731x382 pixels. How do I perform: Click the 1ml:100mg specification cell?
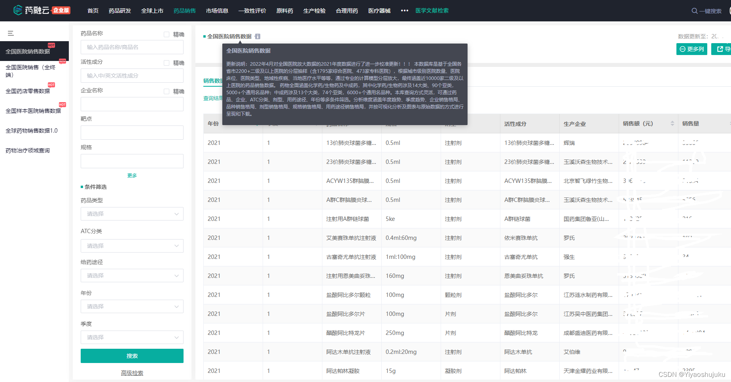pos(400,257)
